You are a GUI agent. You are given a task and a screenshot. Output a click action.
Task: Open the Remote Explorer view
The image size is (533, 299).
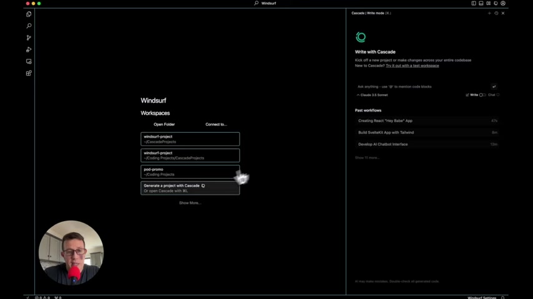[29, 62]
